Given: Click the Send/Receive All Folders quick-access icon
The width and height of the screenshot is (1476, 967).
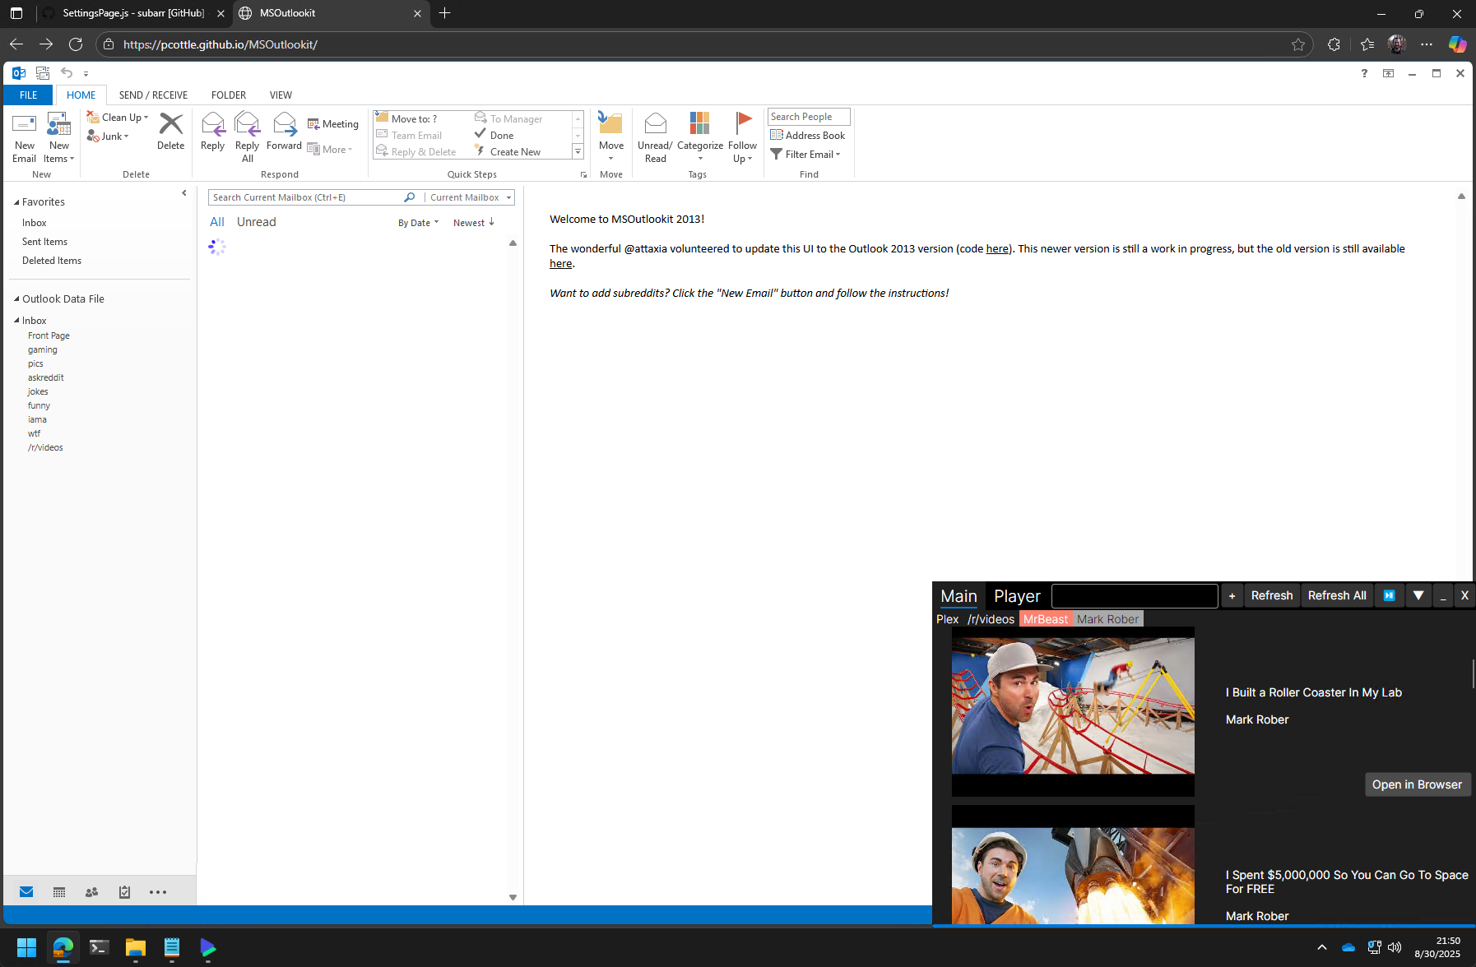Looking at the screenshot, I should [43, 73].
